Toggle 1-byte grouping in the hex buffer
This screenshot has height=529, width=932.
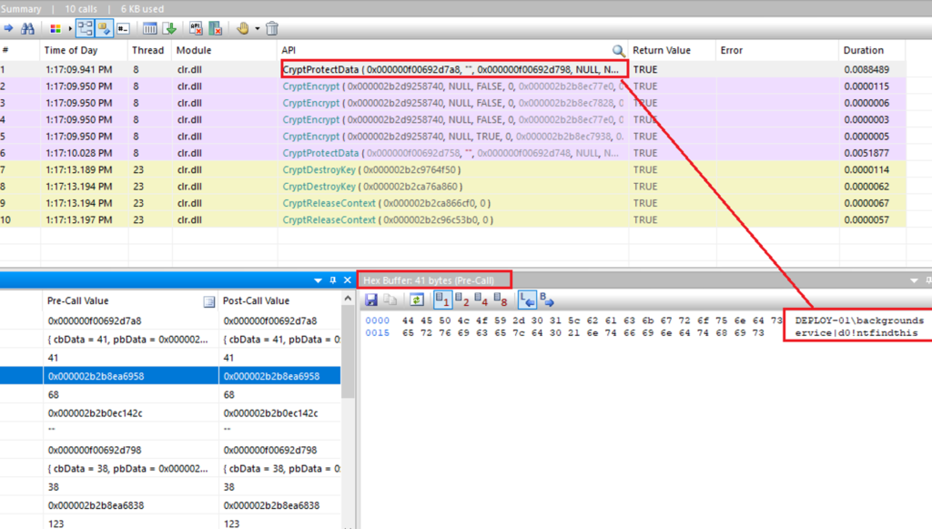pos(443,299)
